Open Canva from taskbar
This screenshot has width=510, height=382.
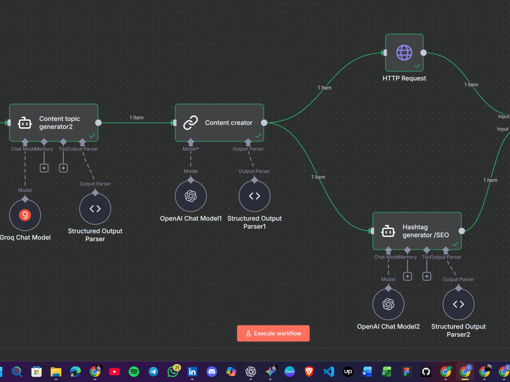[x=290, y=371]
